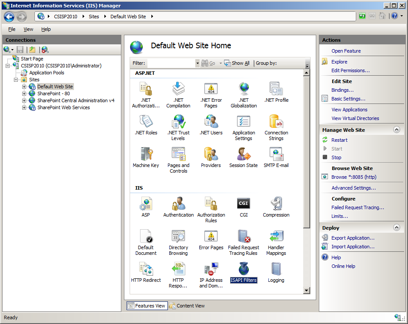Image resolution: width=408 pixels, height=324 pixels.
Task: Select the CGI feature icon
Action: [x=244, y=204]
